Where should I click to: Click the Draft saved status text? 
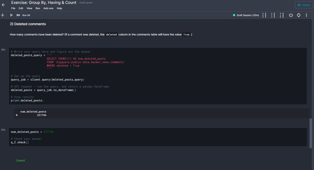tap(86, 3)
